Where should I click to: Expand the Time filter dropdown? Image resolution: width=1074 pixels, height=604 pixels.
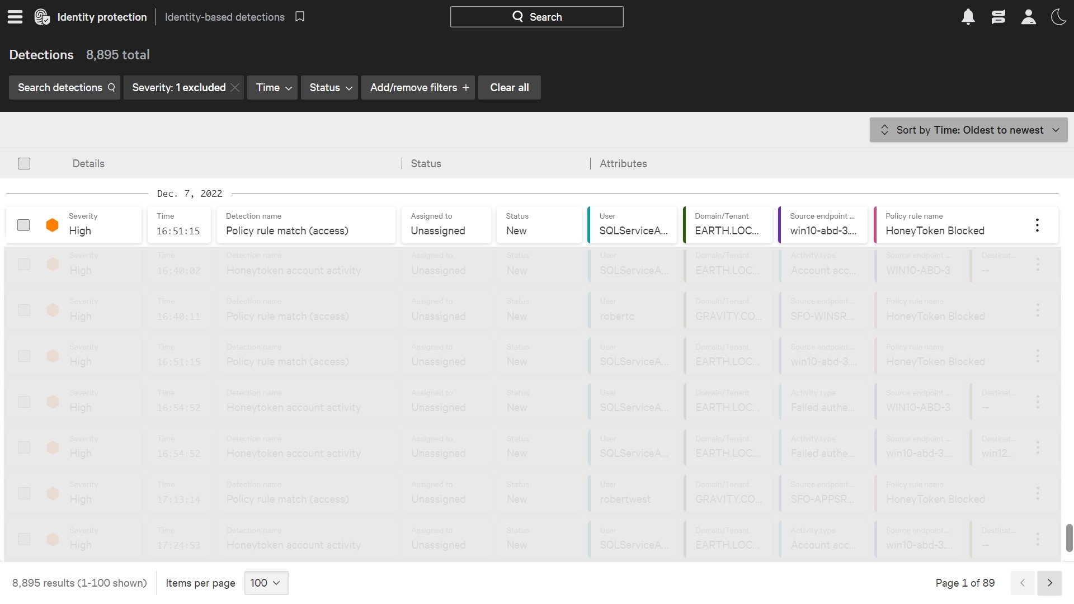273,88
